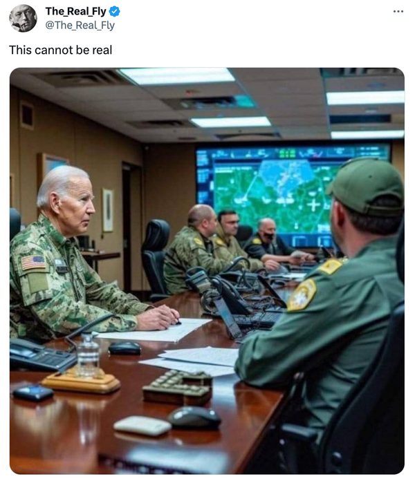Click the desk phone at table's left edge
The height and width of the screenshot is (481, 415).
pos(41,356)
